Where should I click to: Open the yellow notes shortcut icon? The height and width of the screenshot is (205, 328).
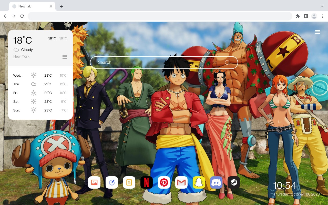tap(129, 182)
